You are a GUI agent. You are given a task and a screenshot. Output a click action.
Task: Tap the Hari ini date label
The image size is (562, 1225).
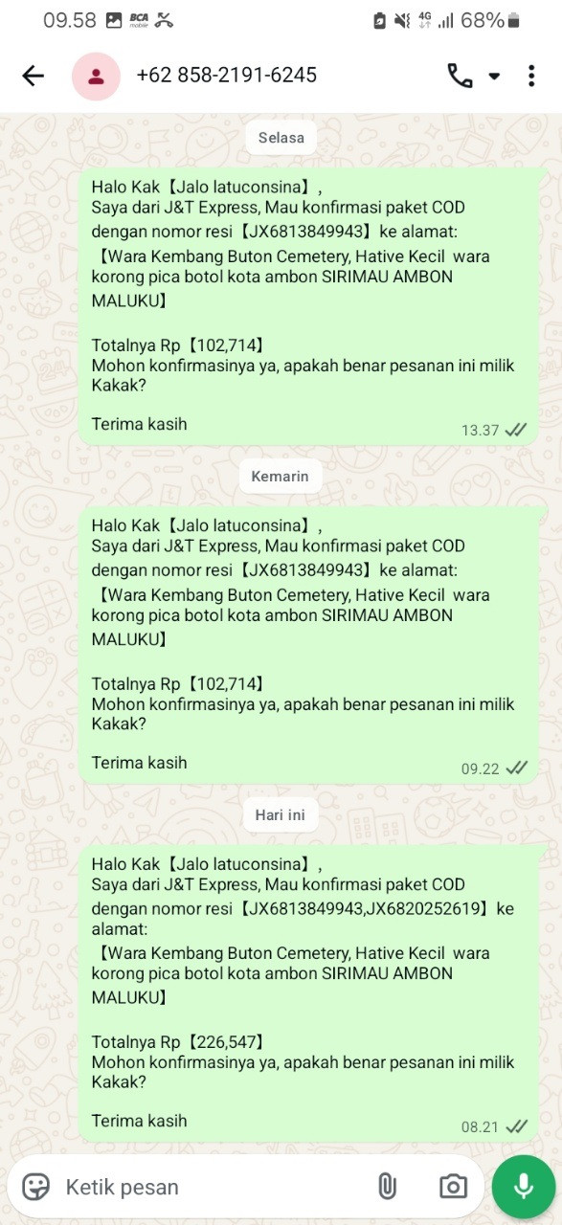tap(280, 815)
